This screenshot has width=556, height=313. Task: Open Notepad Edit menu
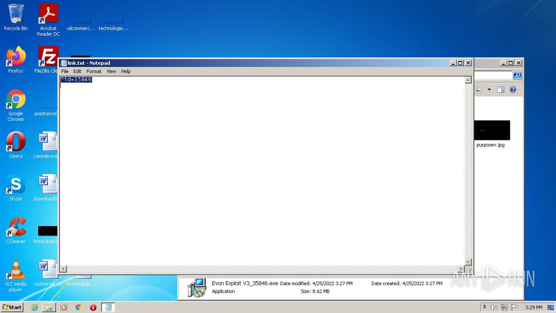coord(77,71)
